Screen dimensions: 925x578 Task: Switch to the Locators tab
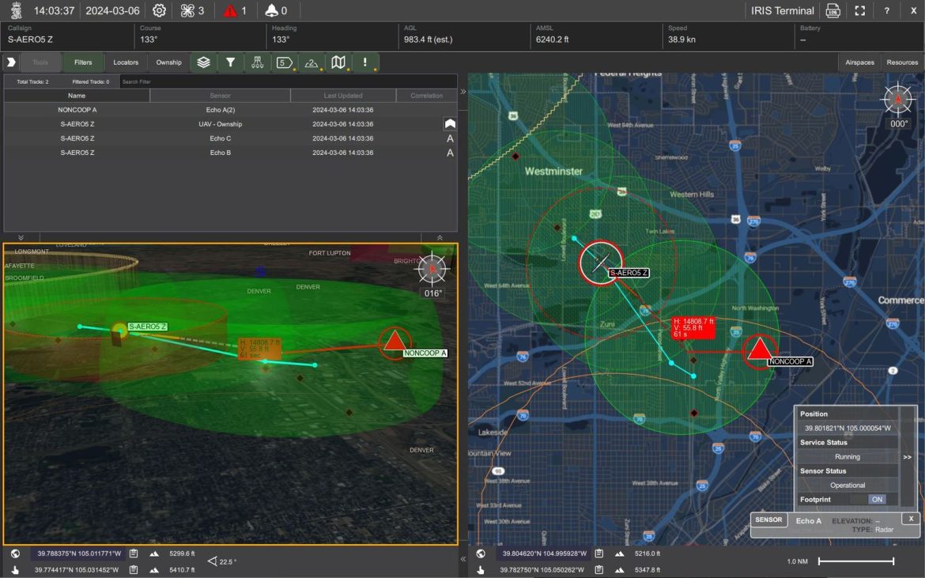(x=126, y=62)
